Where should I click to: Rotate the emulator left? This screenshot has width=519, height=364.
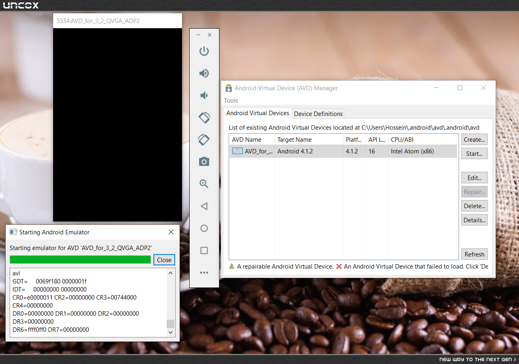click(204, 118)
